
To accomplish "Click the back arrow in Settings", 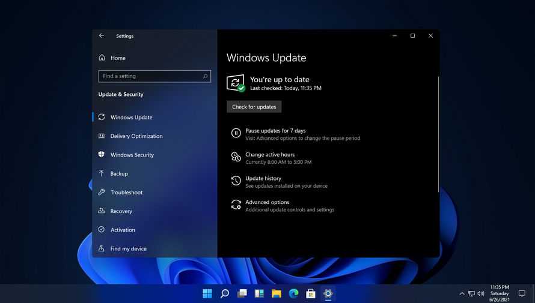I will (x=102, y=36).
